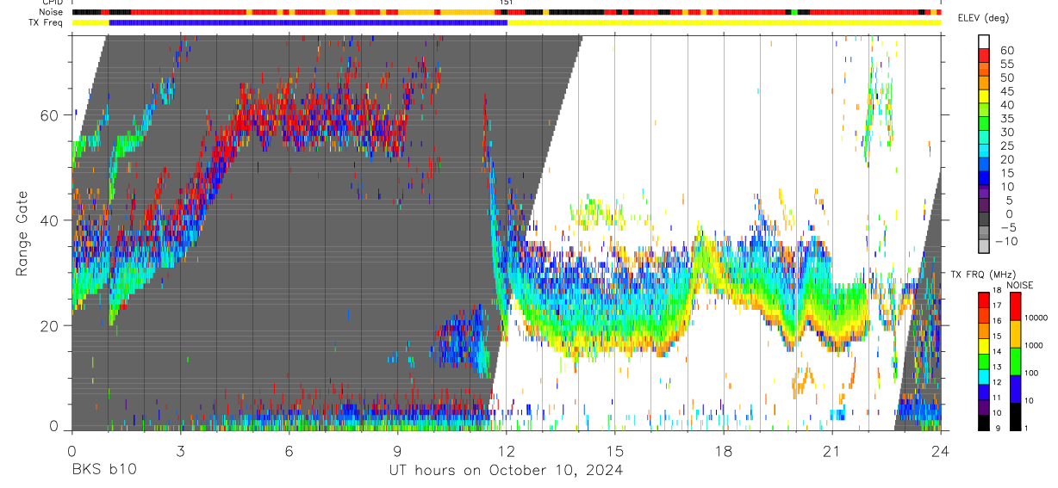This screenshot has width=1058, height=488.
Task: Click the ELEV colorbar label 25
Action: pyautogui.click(x=1006, y=146)
